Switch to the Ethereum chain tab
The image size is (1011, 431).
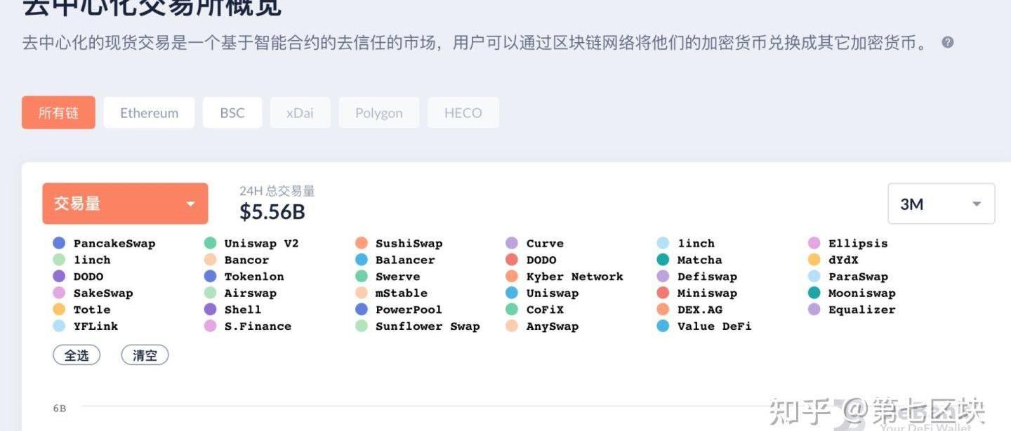[x=149, y=113]
